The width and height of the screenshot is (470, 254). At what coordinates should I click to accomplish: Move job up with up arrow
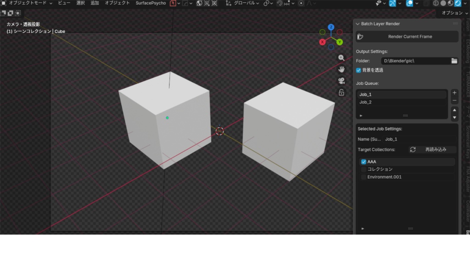click(x=454, y=110)
